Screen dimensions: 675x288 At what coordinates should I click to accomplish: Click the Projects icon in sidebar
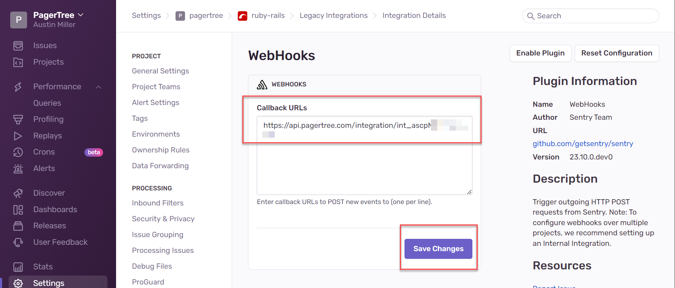(x=18, y=62)
